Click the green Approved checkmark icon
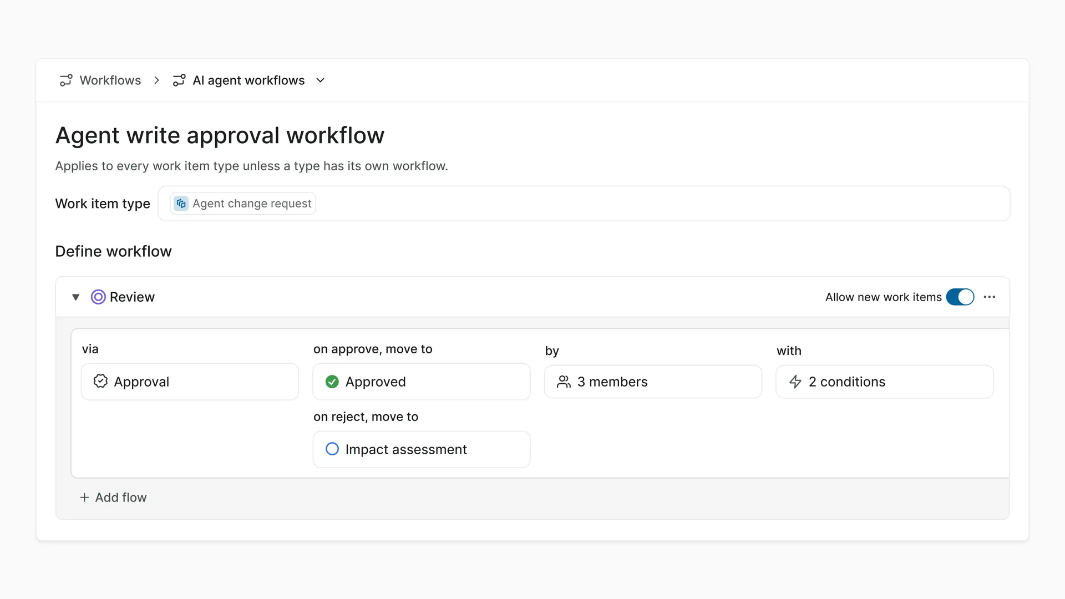1065x599 pixels. pyautogui.click(x=332, y=382)
